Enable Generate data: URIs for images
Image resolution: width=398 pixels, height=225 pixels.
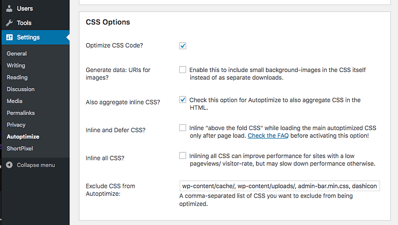[x=182, y=70]
